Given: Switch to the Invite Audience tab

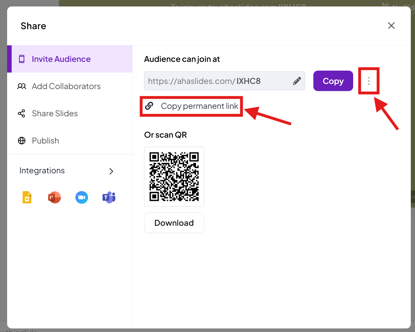Looking at the screenshot, I should click(x=61, y=59).
